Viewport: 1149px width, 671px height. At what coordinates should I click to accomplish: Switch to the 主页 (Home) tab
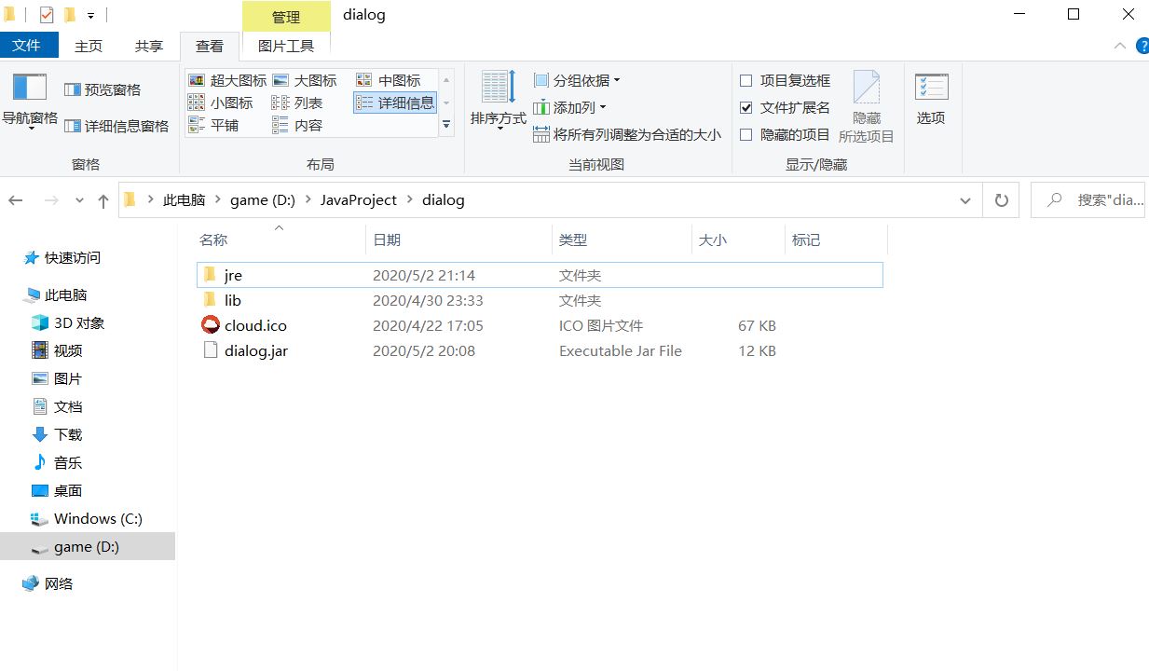[89, 46]
